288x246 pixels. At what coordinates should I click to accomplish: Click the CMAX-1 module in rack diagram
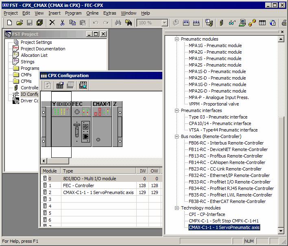pyautogui.click(x=102, y=124)
